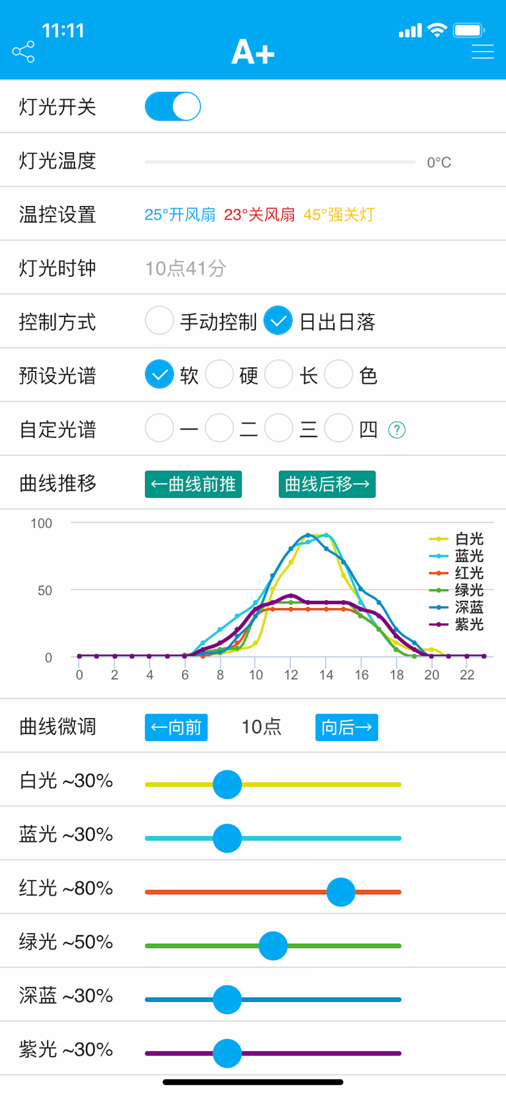Click the 白光 white light slider handle
This screenshot has width=506, height=1095.
pos(227,785)
